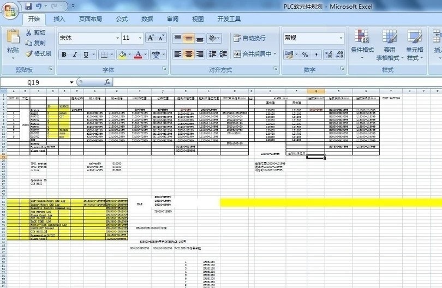Open the font (字体) dialog launcher

point(164,69)
